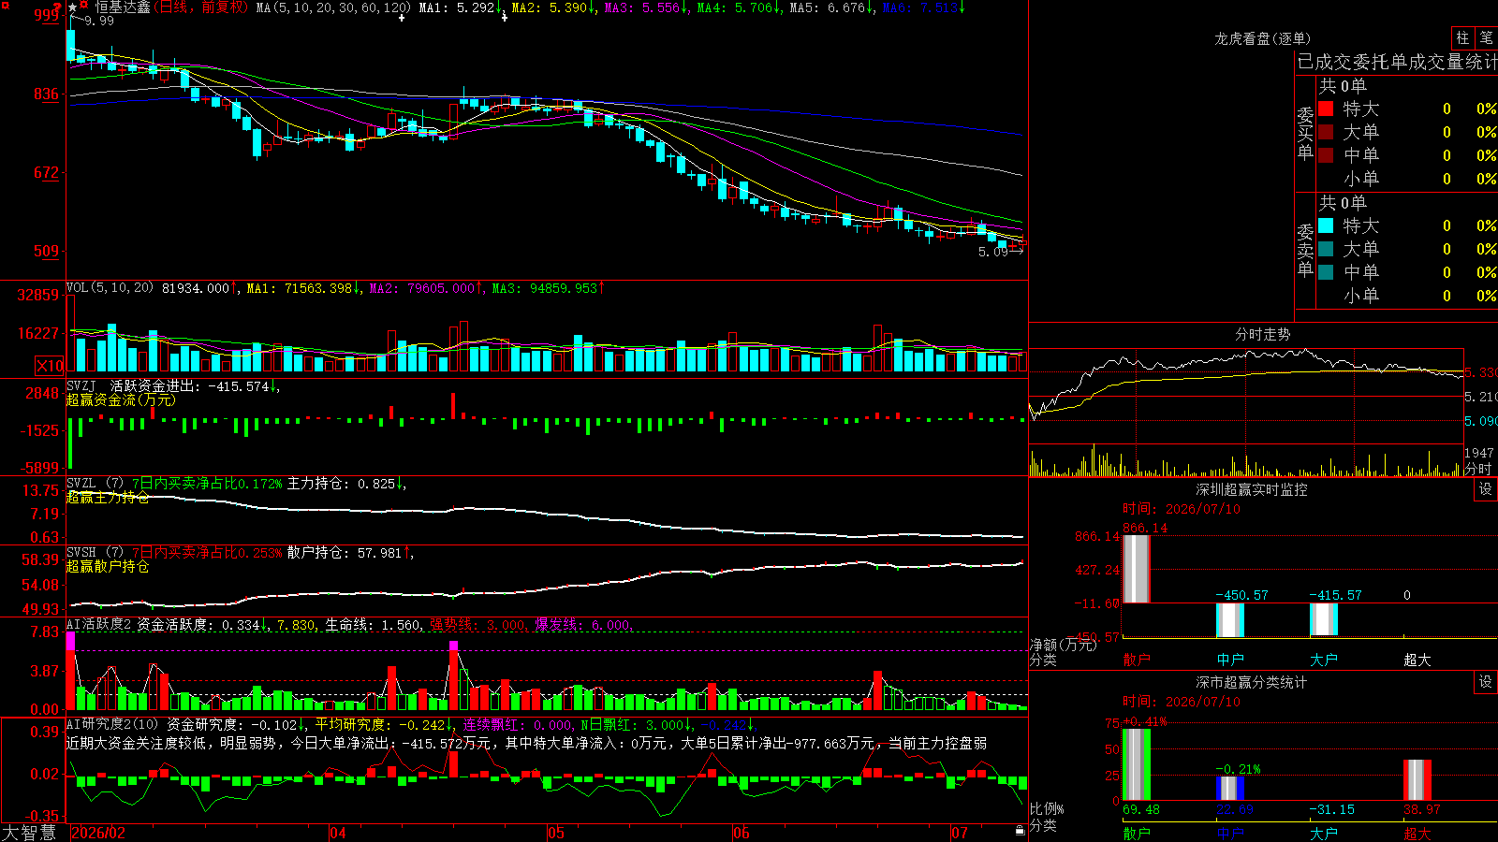Viewport: 1498px width, 842px height.
Task: Click the SVZJ indicator name
Action: 81,385
